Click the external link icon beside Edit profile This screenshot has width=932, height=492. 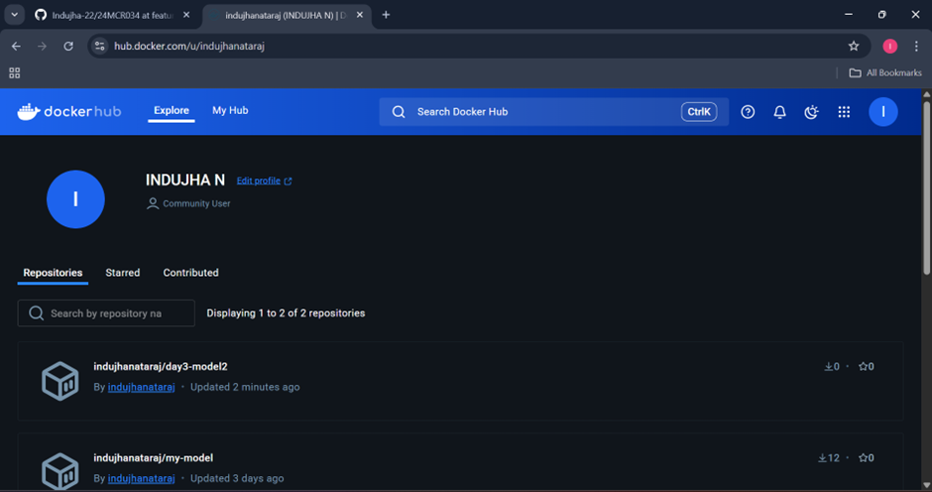pos(289,181)
